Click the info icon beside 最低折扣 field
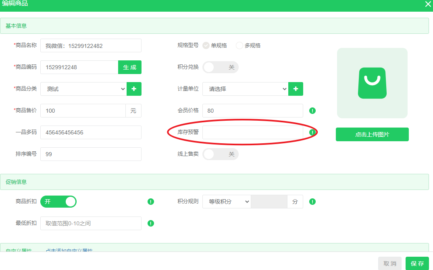 (151, 223)
